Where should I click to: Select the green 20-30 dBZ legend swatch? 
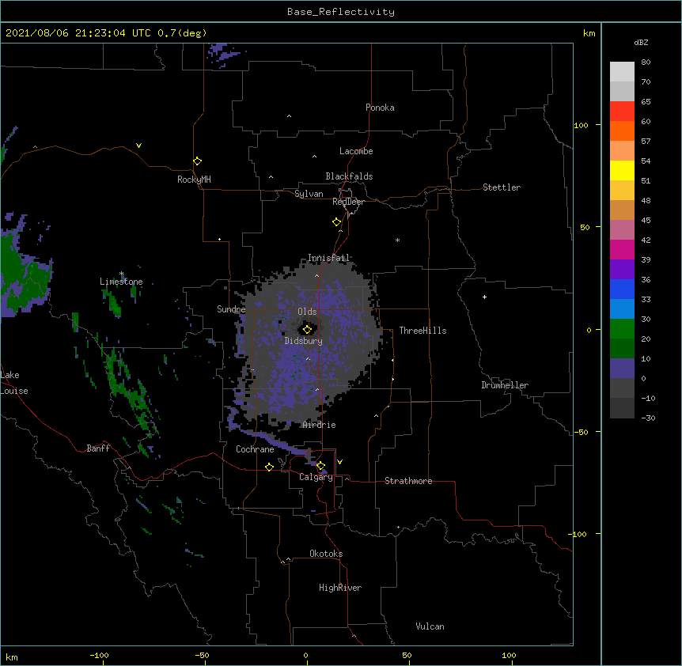622,329
